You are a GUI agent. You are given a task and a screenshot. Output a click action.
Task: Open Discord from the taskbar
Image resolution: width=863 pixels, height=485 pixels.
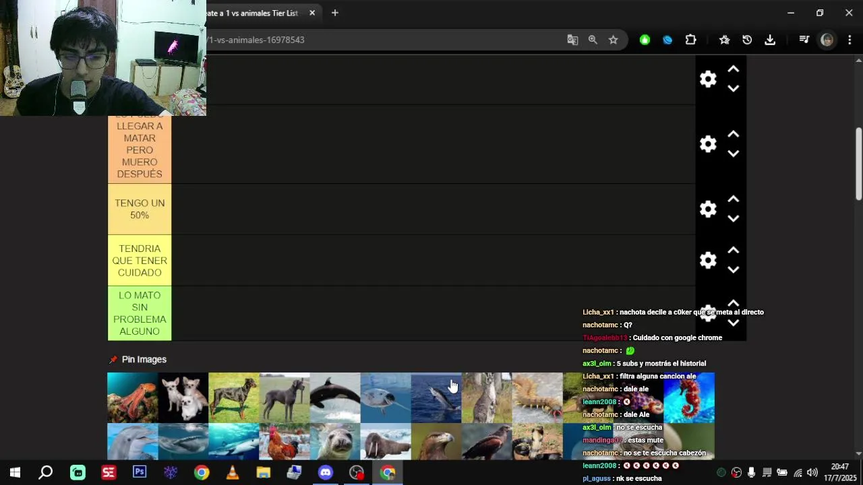(326, 473)
